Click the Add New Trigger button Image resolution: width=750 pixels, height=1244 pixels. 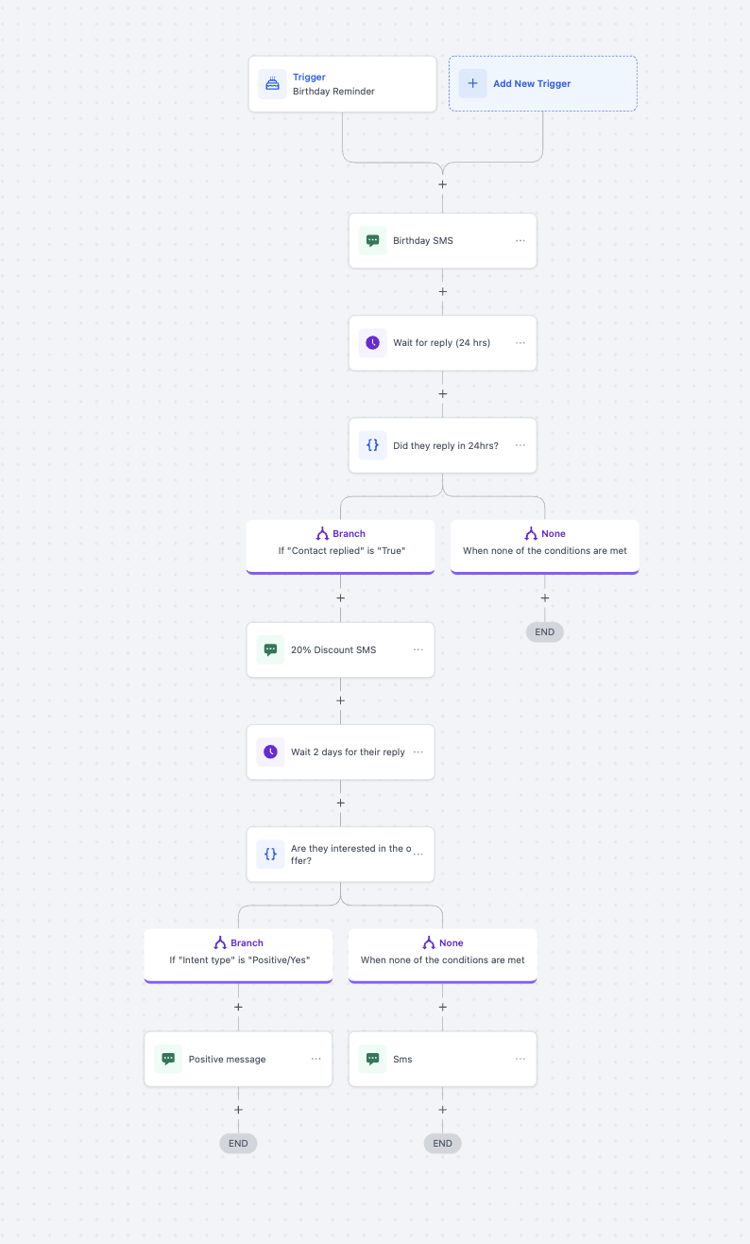click(543, 84)
